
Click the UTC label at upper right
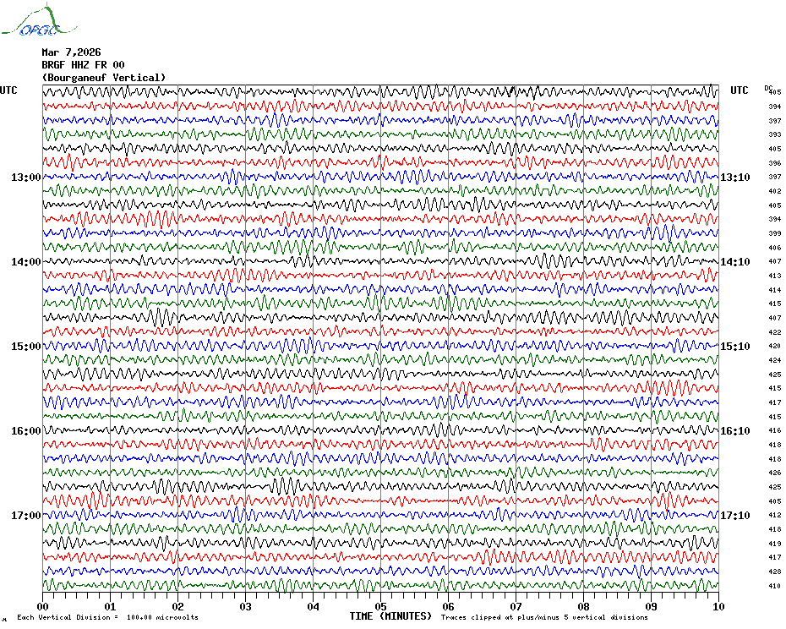point(739,90)
